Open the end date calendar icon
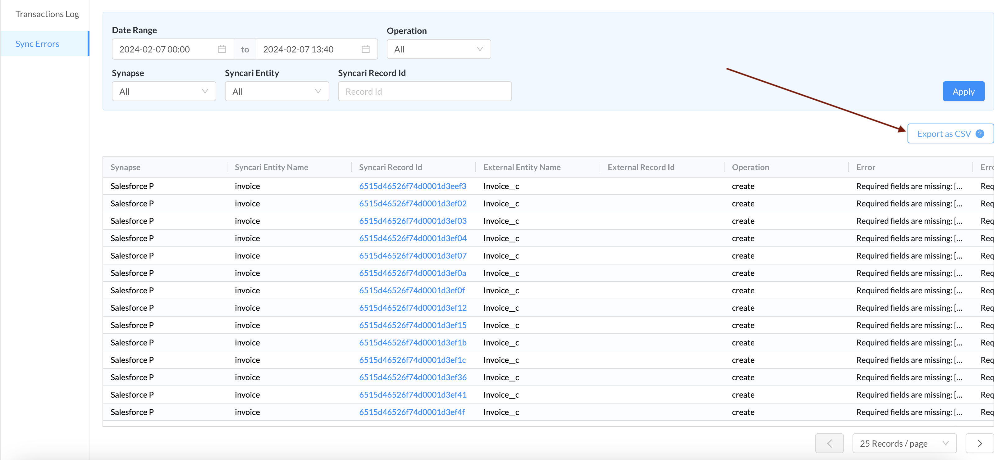 coord(366,49)
